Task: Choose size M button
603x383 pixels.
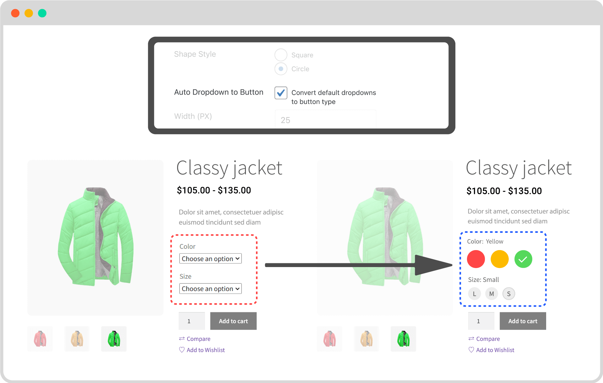Action: (492, 294)
